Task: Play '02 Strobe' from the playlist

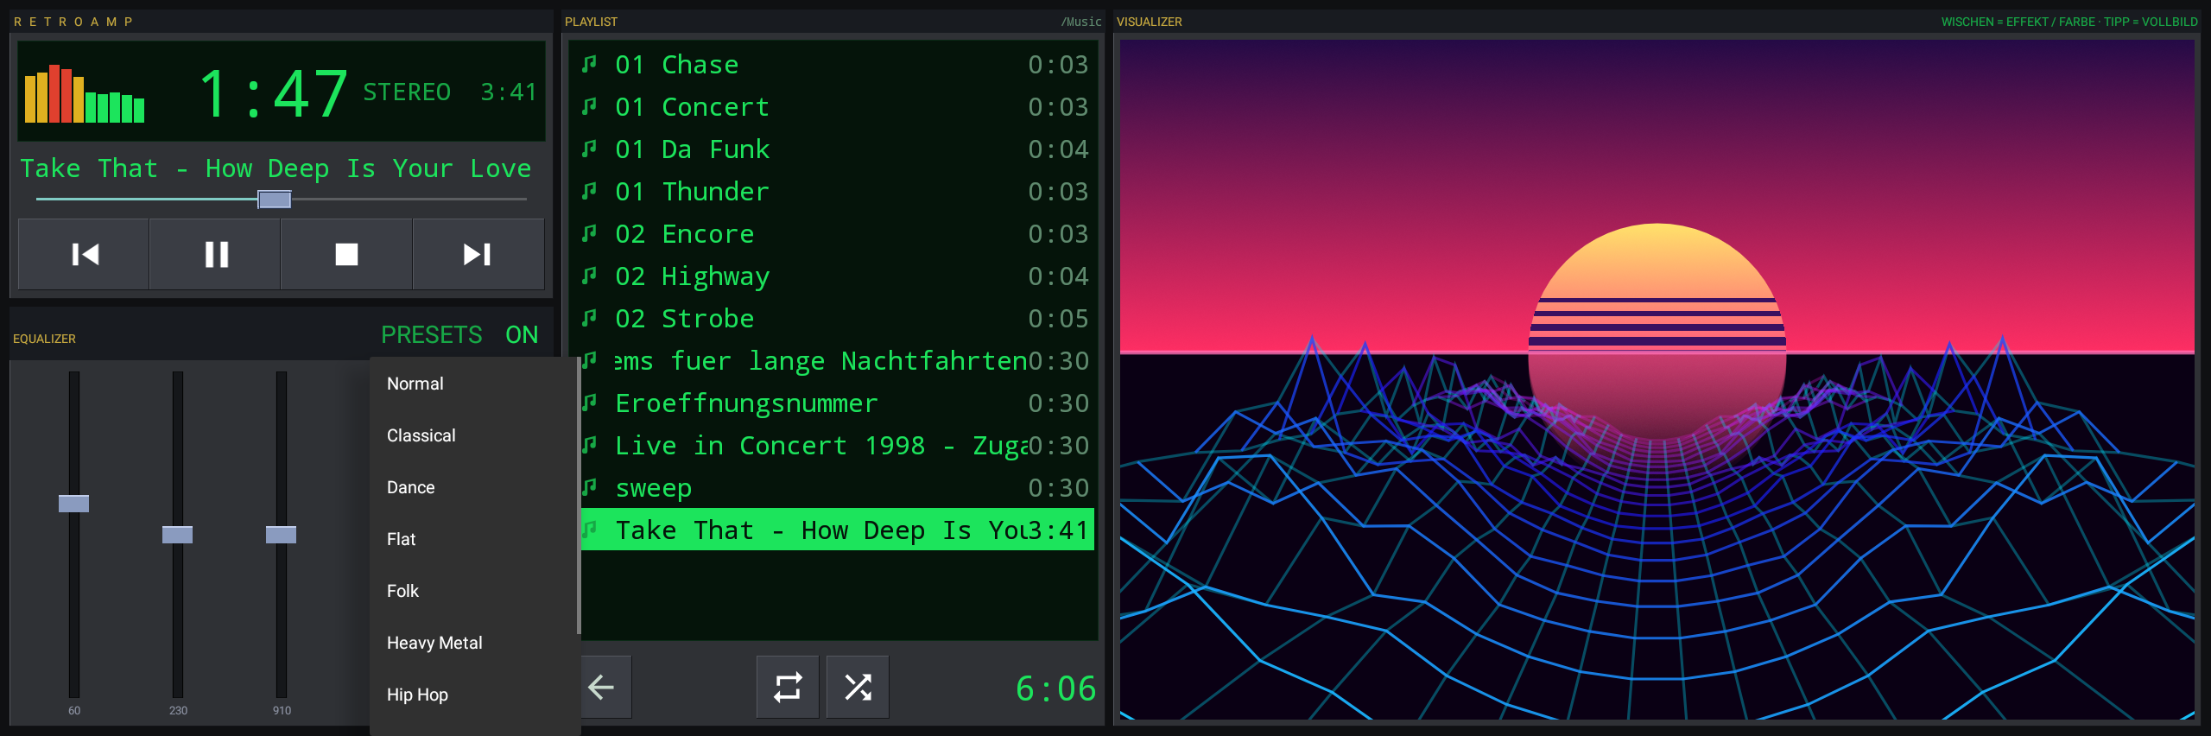Action: 834,319
